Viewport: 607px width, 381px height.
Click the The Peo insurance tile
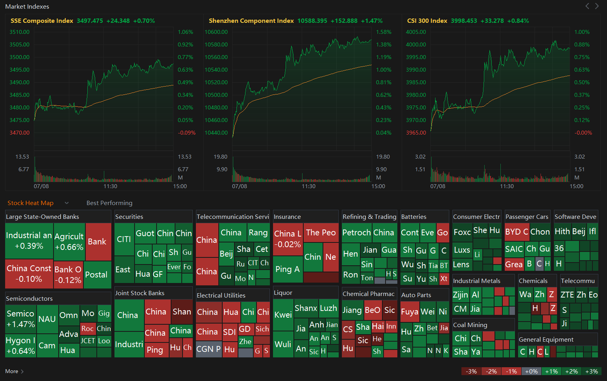[321, 232]
